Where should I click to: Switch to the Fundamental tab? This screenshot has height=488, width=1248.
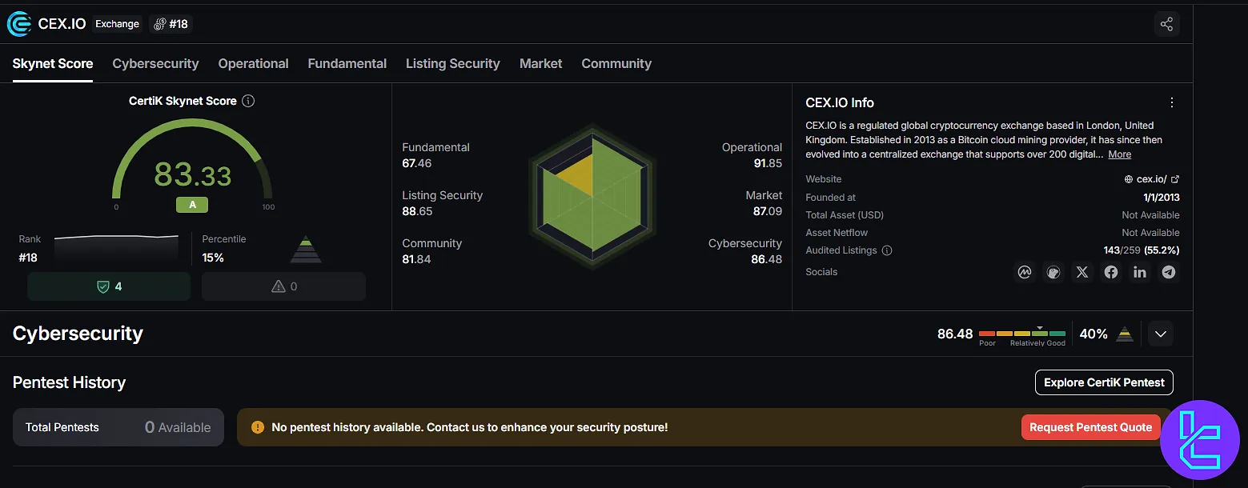(347, 63)
